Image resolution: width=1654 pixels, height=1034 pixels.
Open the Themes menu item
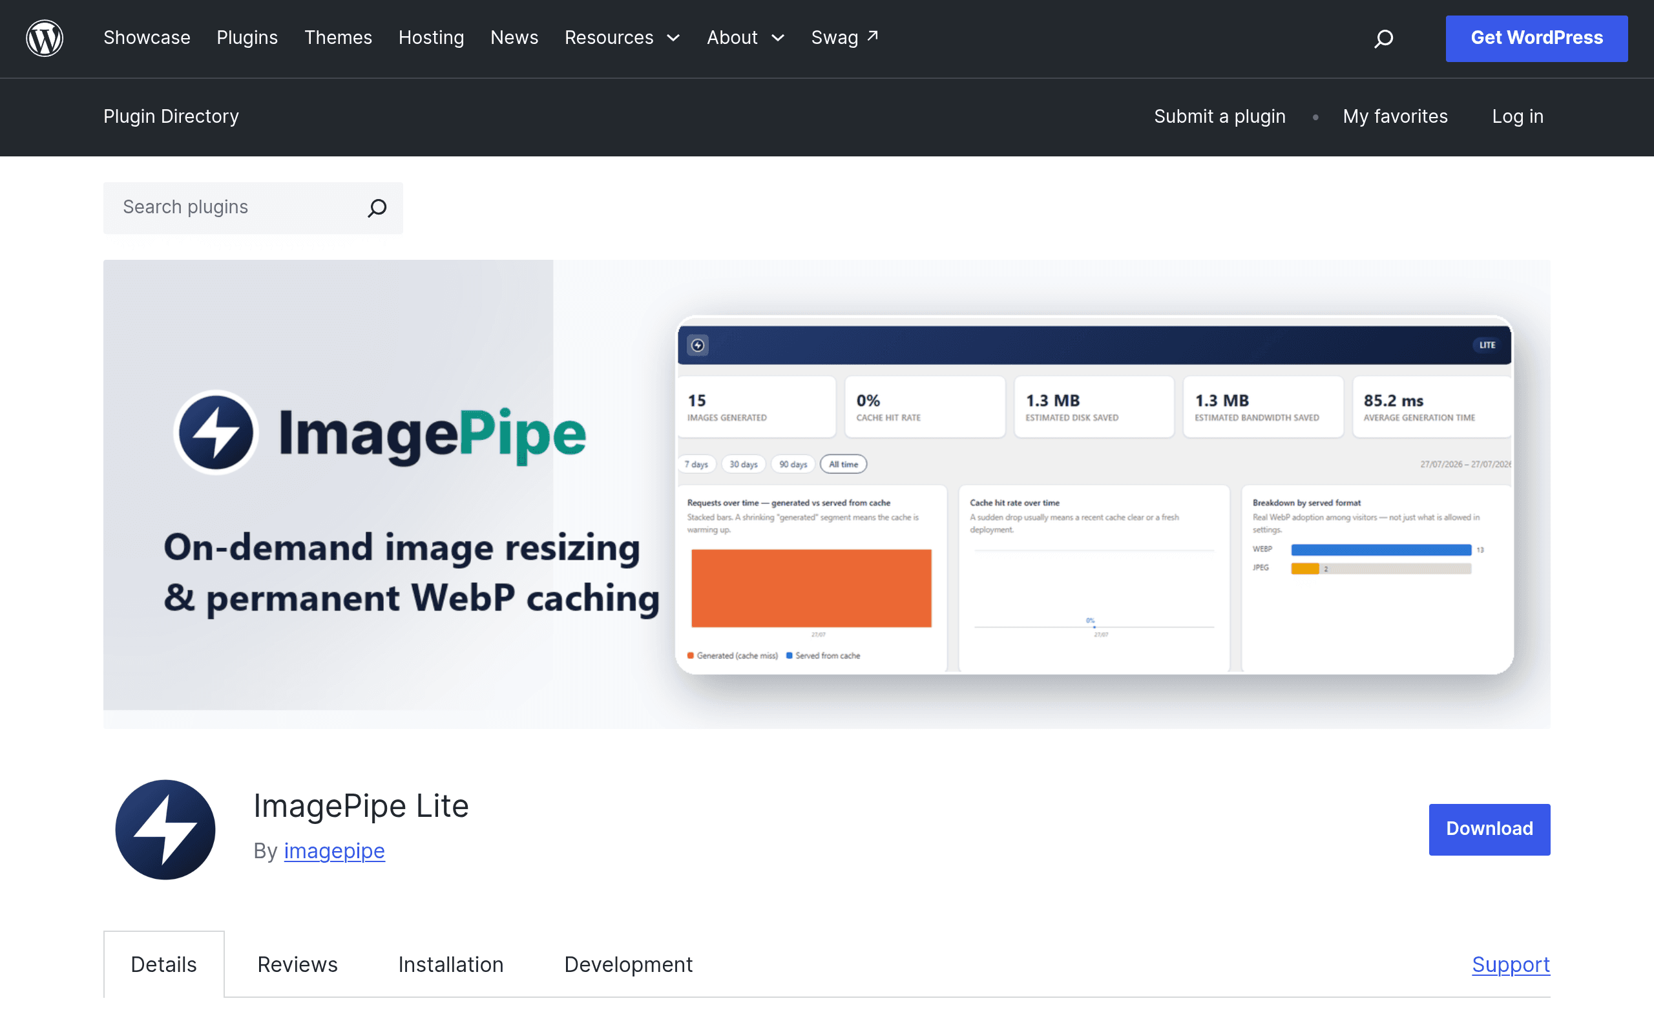(339, 37)
